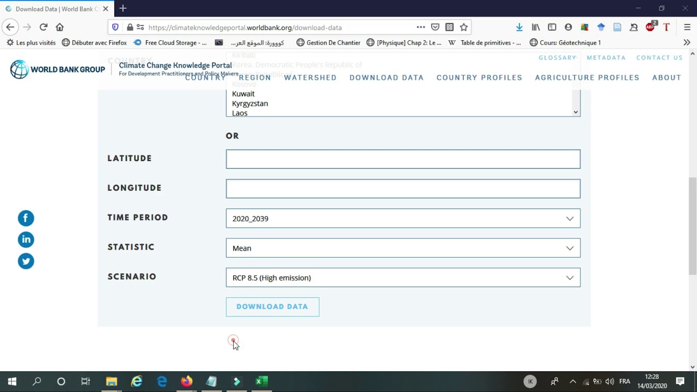
Task: Click the Download Data button
Action: point(272,307)
